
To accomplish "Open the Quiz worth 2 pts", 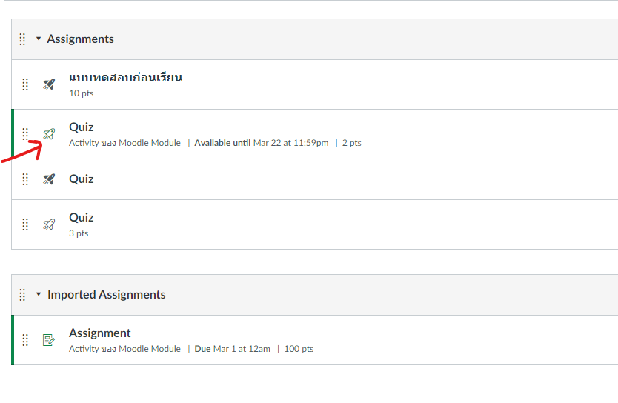I will (82, 127).
